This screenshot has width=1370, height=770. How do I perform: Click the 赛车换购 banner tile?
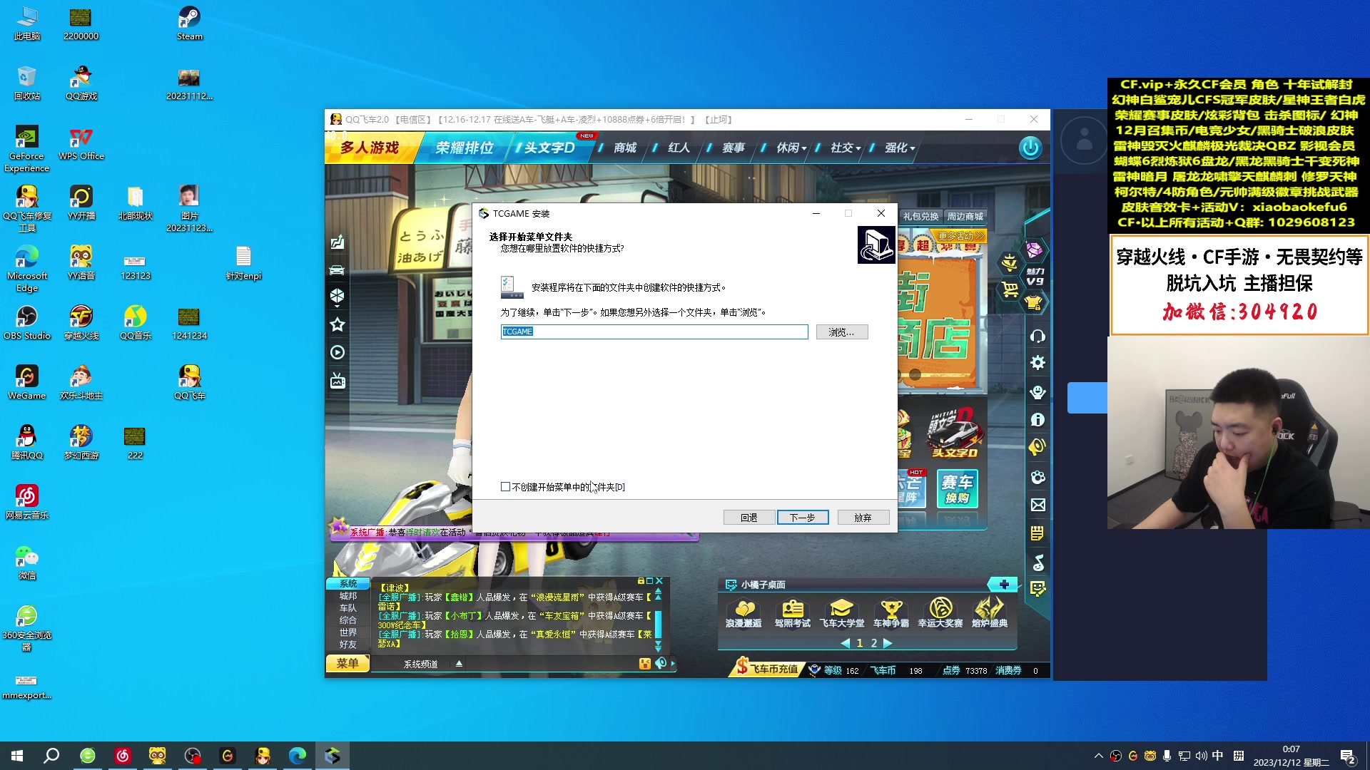pos(957,488)
